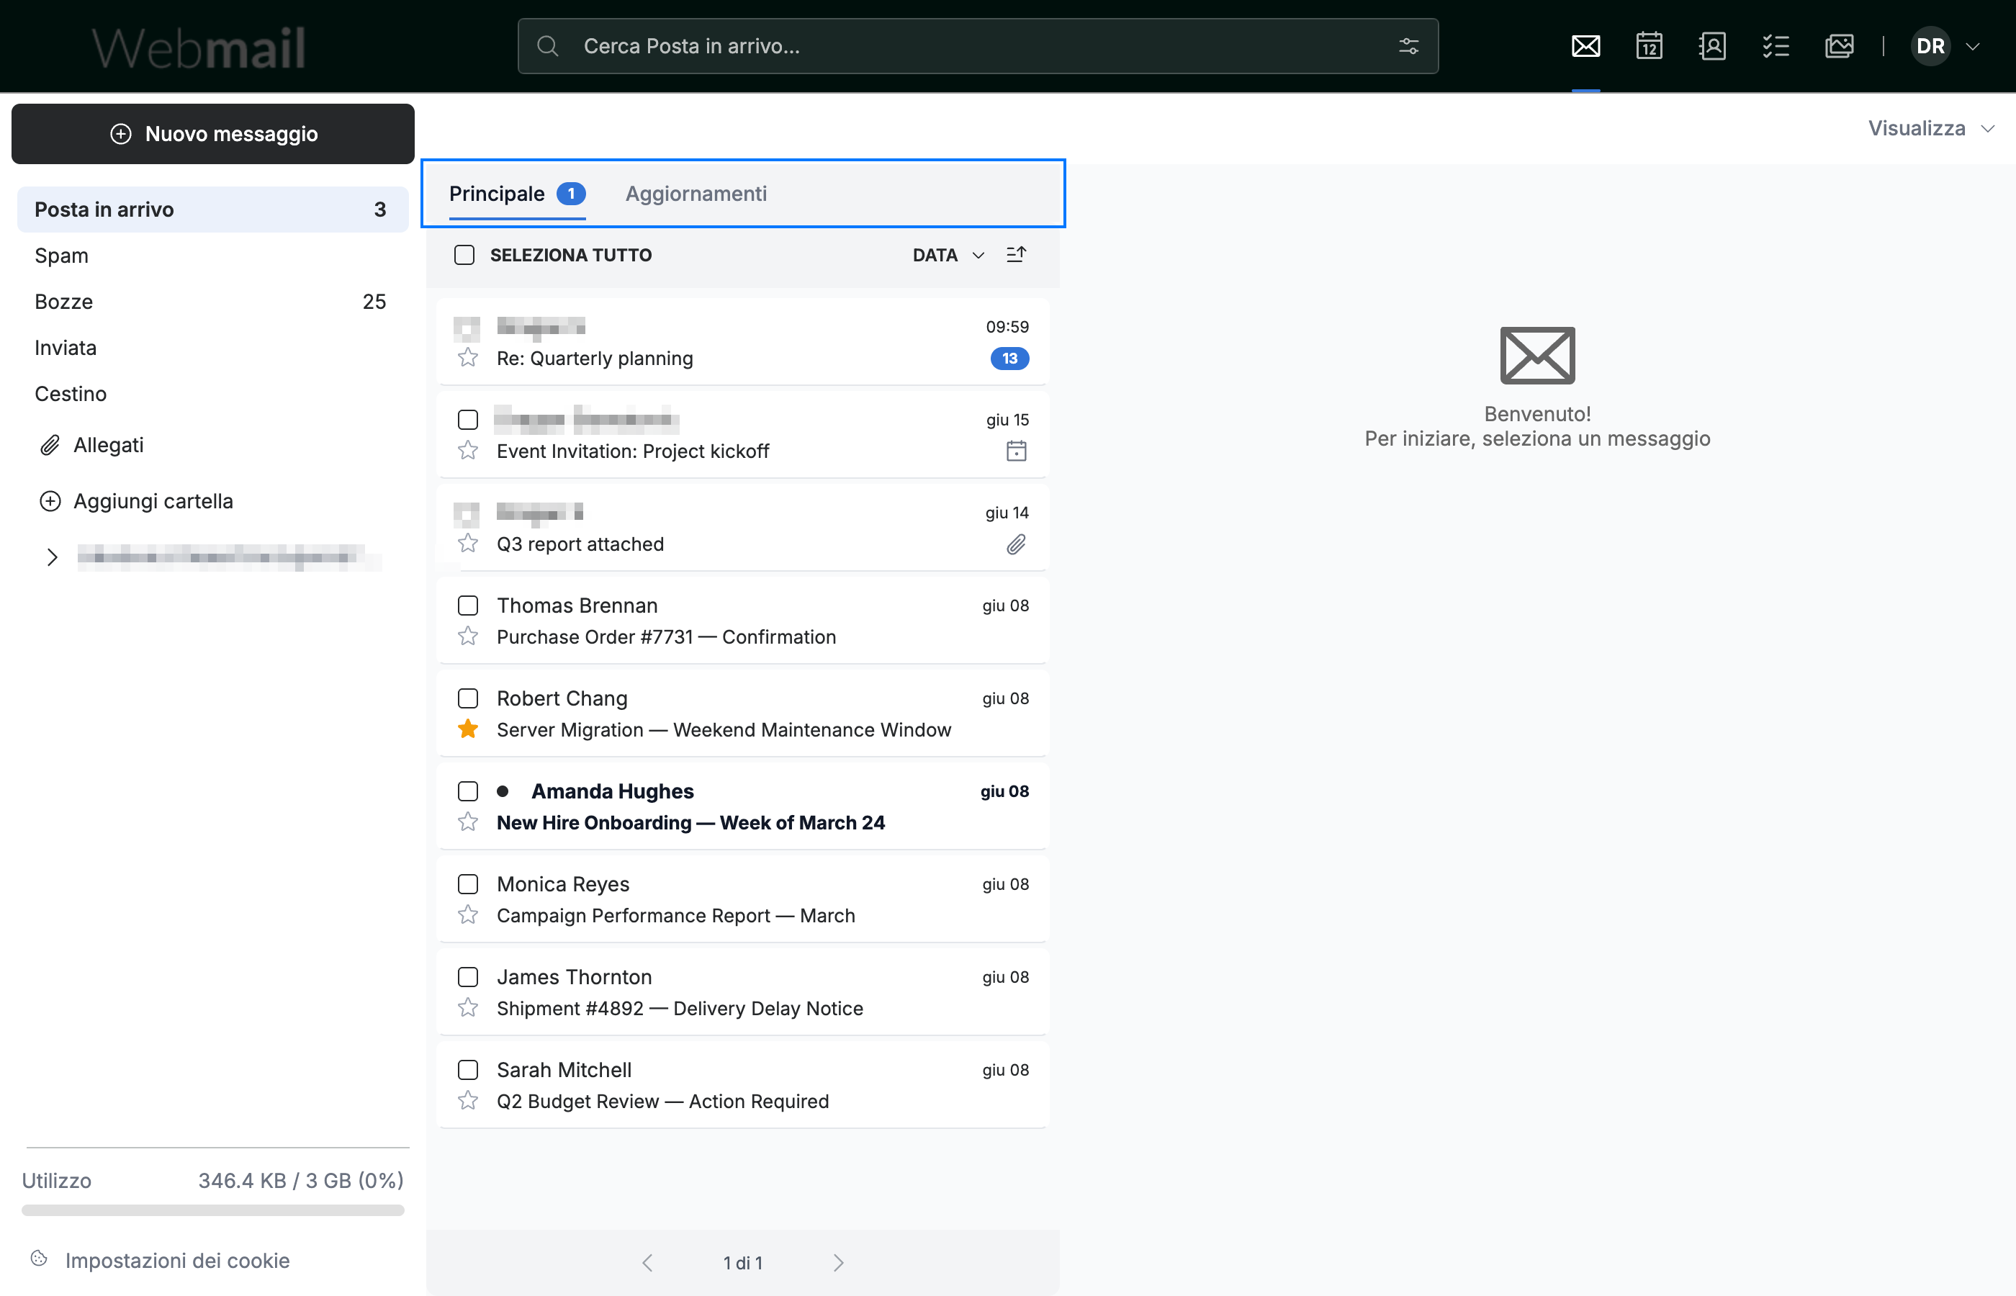This screenshot has width=2016, height=1296.
Task: Star the Shipment #4892 message
Action: tap(468, 1007)
